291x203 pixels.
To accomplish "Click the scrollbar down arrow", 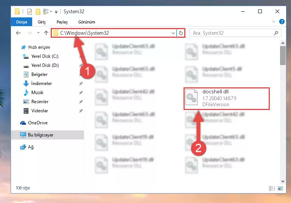I will pyautogui.click(x=283, y=181).
